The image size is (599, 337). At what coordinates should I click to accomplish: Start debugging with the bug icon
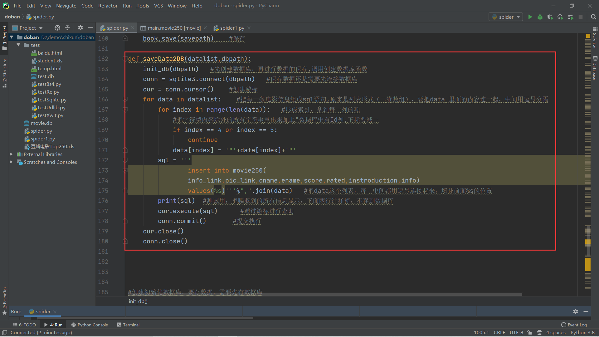(540, 17)
